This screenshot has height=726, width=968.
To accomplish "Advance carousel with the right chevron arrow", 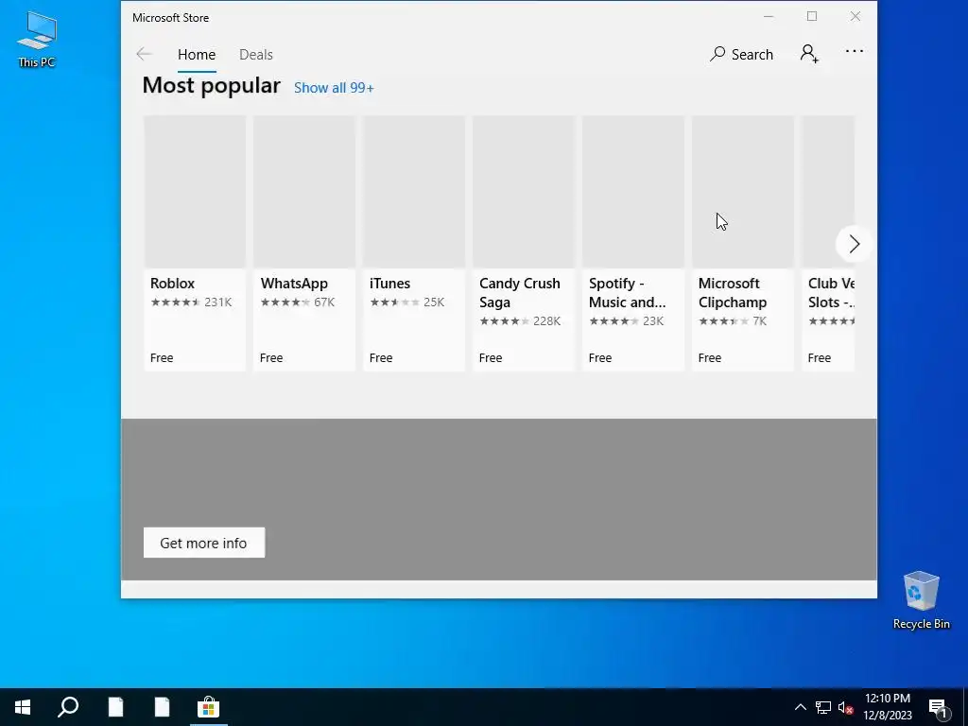I will coord(854,244).
